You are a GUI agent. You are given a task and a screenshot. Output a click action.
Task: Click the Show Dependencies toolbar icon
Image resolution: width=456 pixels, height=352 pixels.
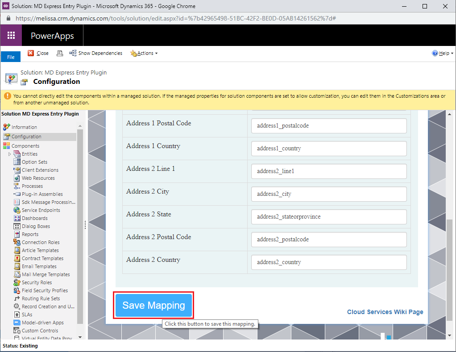point(73,53)
